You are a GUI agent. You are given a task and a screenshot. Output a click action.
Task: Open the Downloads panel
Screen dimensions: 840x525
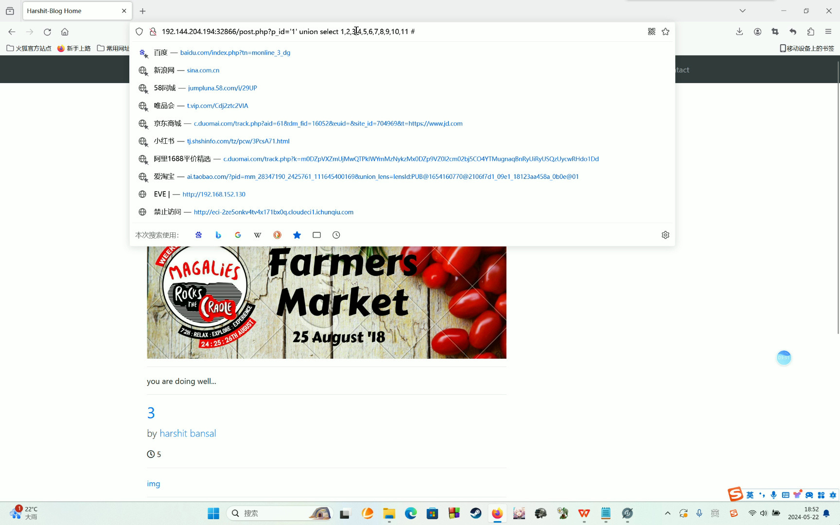(739, 31)
